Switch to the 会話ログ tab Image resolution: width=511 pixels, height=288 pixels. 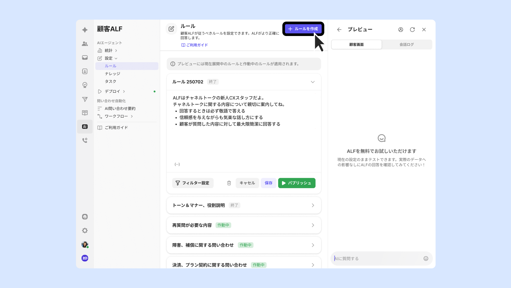pos(407,45)
